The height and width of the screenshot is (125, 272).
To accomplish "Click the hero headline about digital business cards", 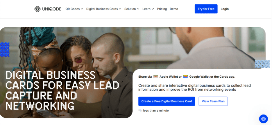I will [62, 90].
